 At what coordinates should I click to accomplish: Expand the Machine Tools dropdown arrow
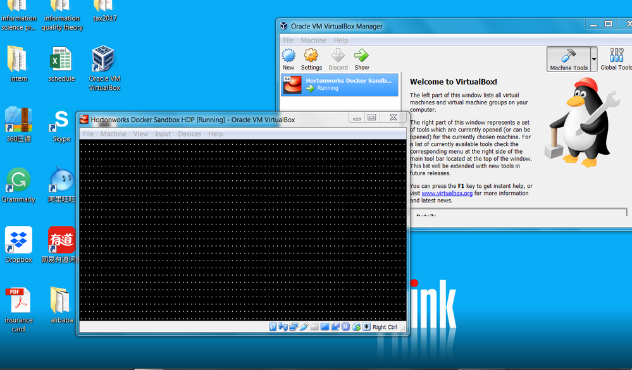(x=593, y=59)
